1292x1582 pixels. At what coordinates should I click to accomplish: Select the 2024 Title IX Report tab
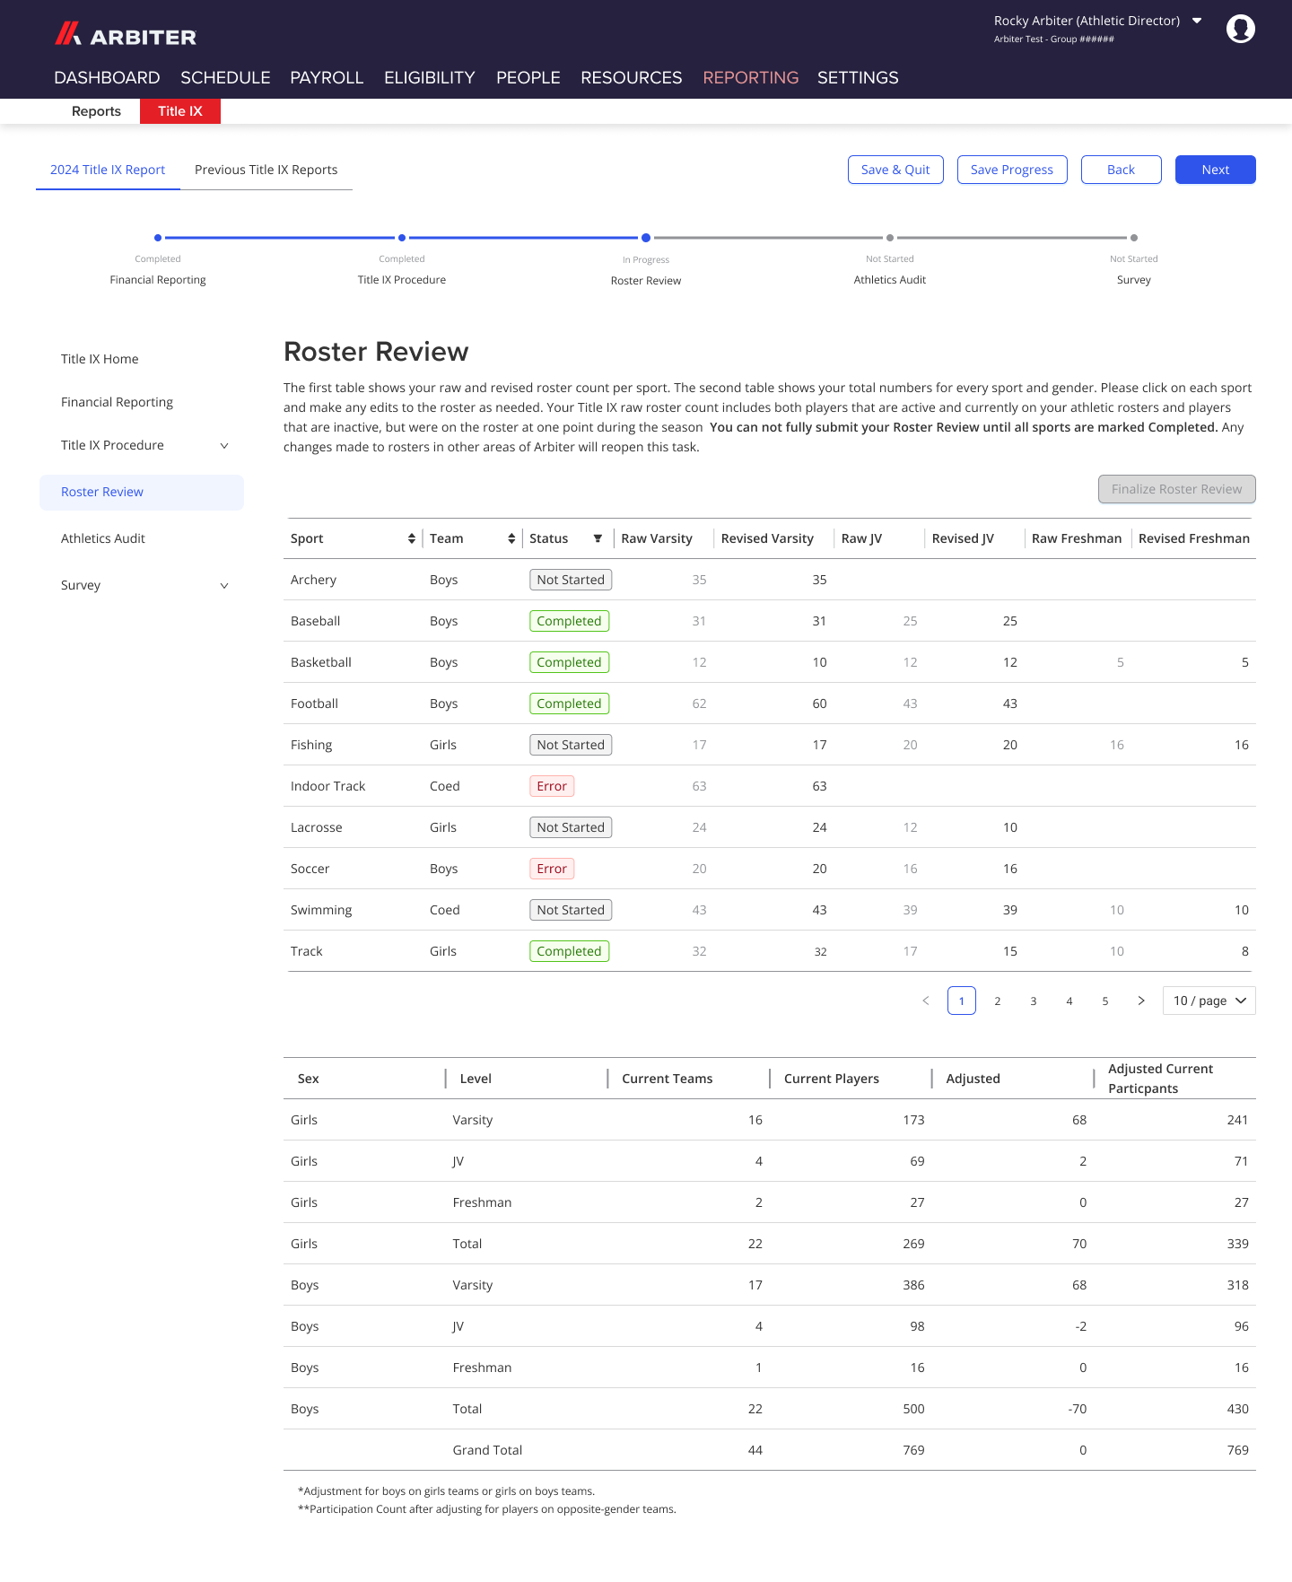coord(108,170)
